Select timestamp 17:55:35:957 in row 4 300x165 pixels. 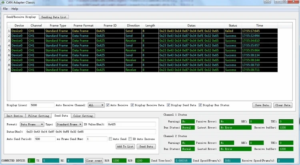point(260,45)
